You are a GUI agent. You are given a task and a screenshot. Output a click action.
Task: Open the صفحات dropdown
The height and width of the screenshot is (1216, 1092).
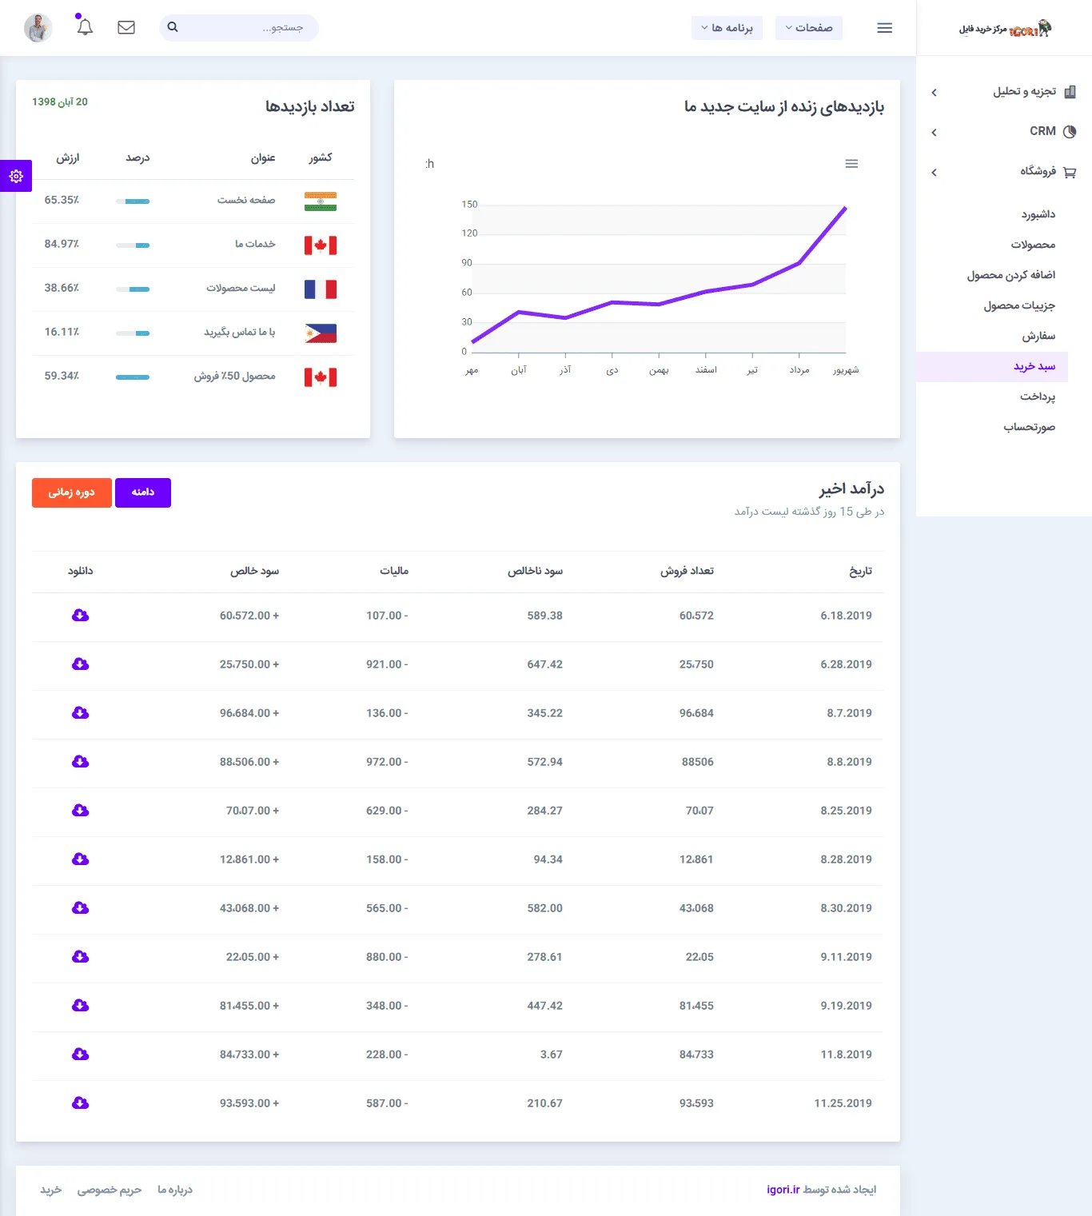click(x=808, y=28)
